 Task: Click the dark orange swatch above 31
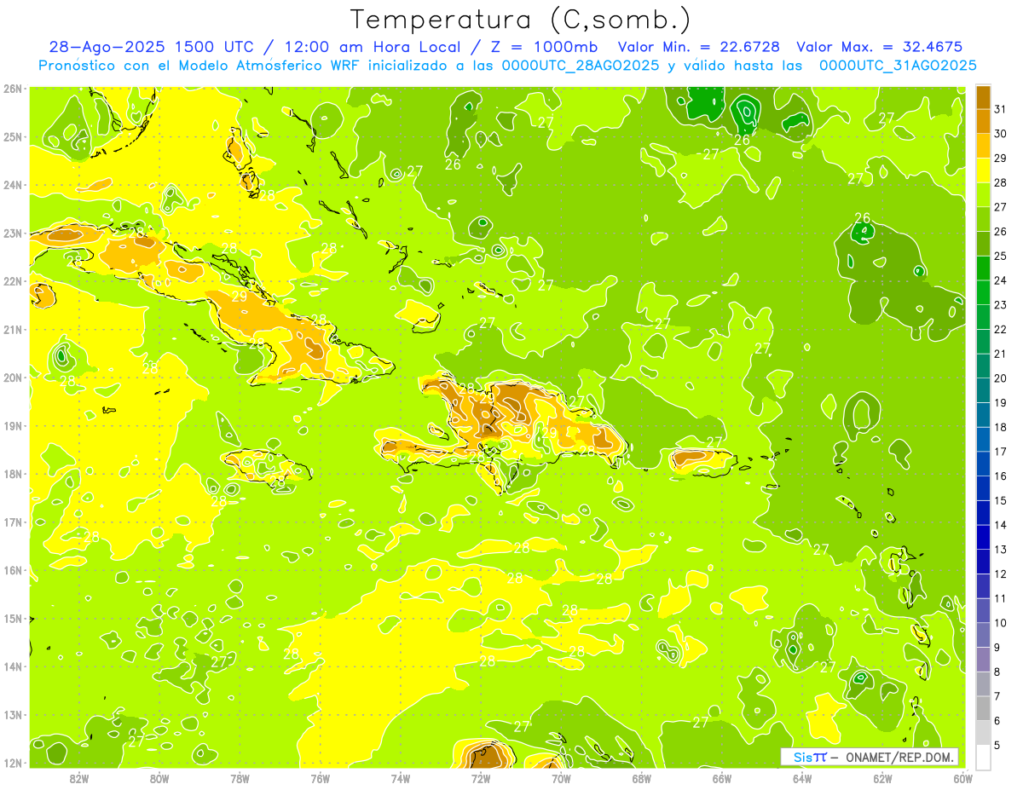(983, 97)
